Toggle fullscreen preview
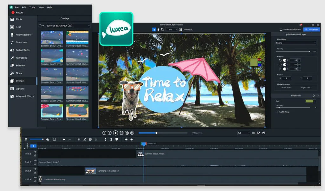The width and height of the screenshot is (325, 191). pyautogui.click(x=259, y=133)
